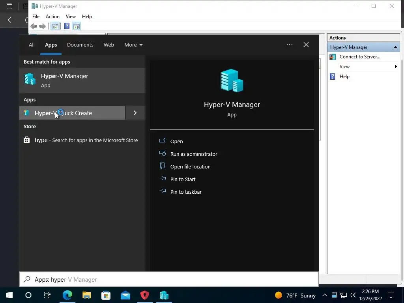This screenshot has width=404, height=303.
Task: Click Open in the preview pane
Action: tap(176, 142)
